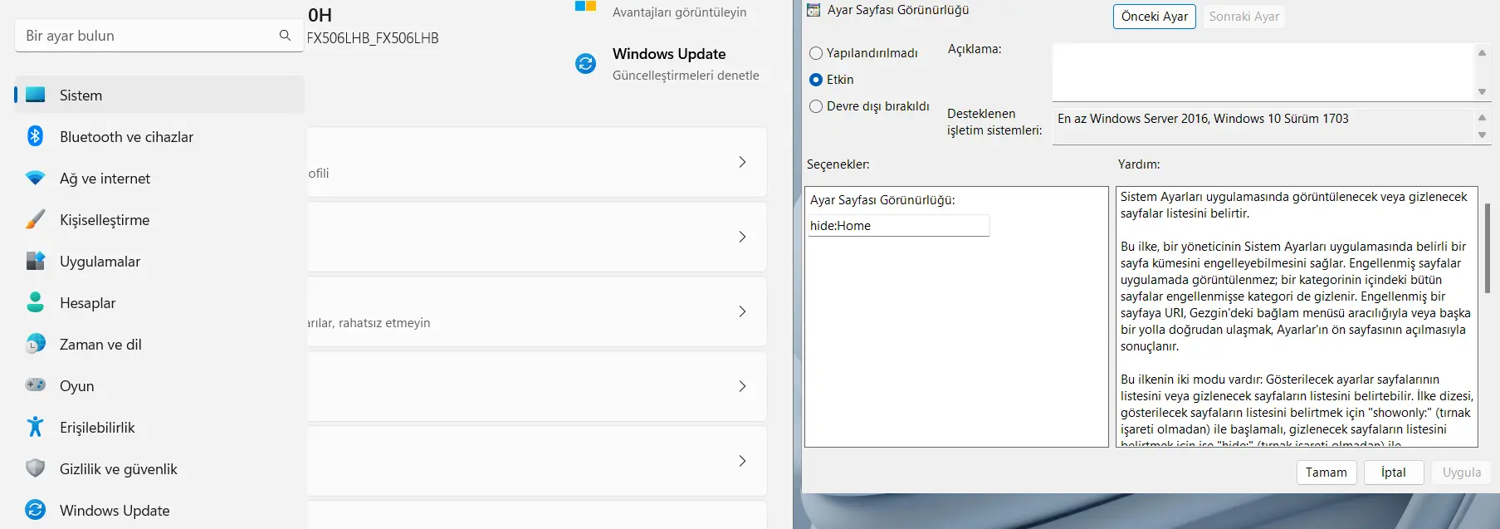This screenshot has width=1500, height=529.
Task: Expand the fifth settings card chevron
Action: (742, 461)
